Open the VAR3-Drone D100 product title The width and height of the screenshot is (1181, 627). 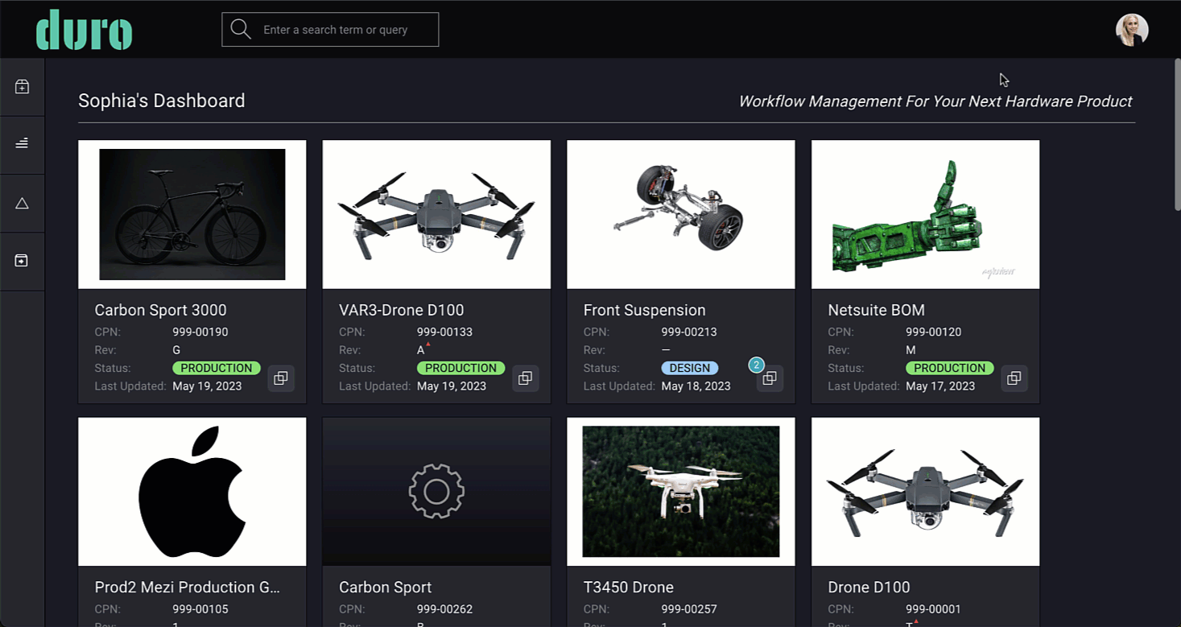[402, 310]
